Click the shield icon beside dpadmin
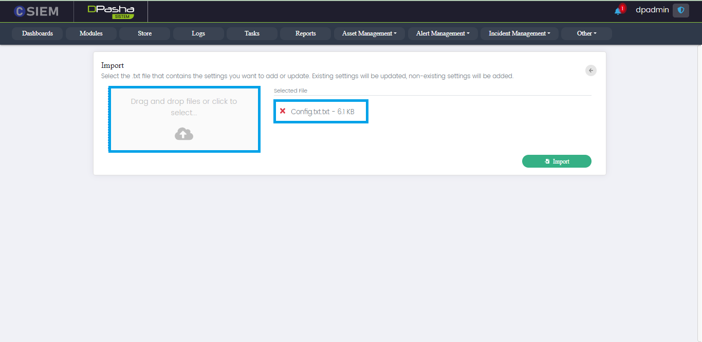Screen dimensions: 702x342 pos(681,10)
